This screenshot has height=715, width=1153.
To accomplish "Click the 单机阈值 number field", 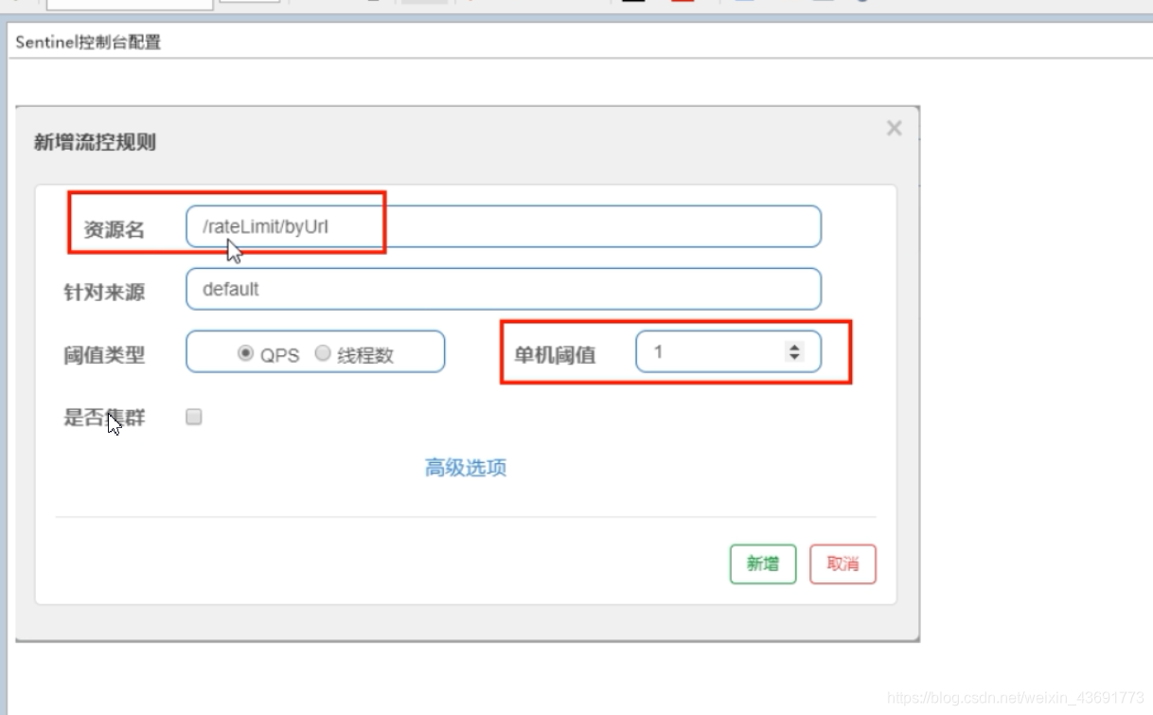I will pos(728,351).
